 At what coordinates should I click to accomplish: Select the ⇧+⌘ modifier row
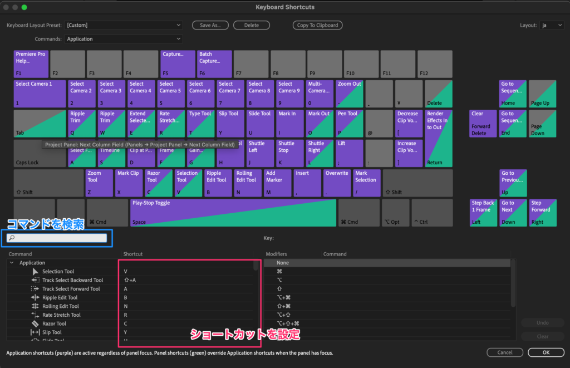point(387,306)
